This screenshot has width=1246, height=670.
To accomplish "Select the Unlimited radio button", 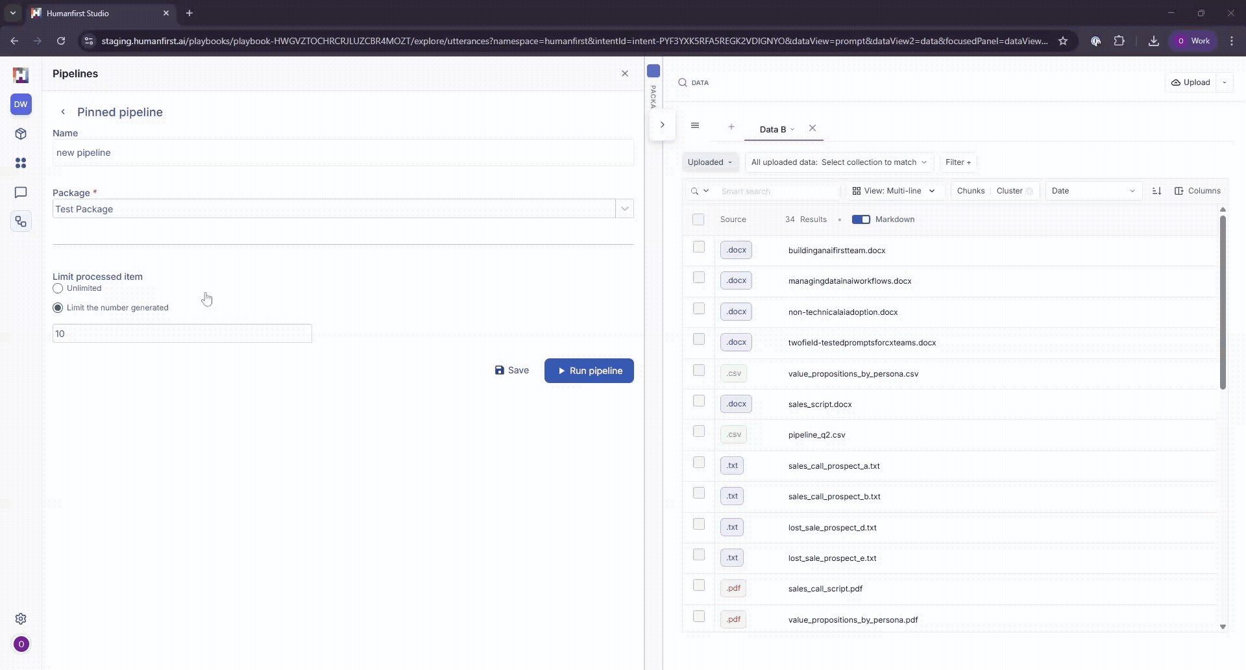I will pyautogui.click(x=58, y=289).
